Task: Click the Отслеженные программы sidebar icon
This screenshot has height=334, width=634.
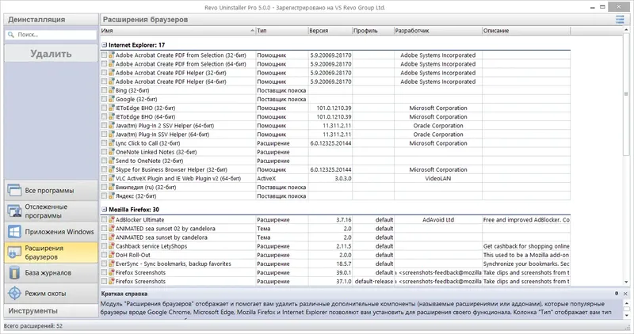Action: [x=14, y=211]
